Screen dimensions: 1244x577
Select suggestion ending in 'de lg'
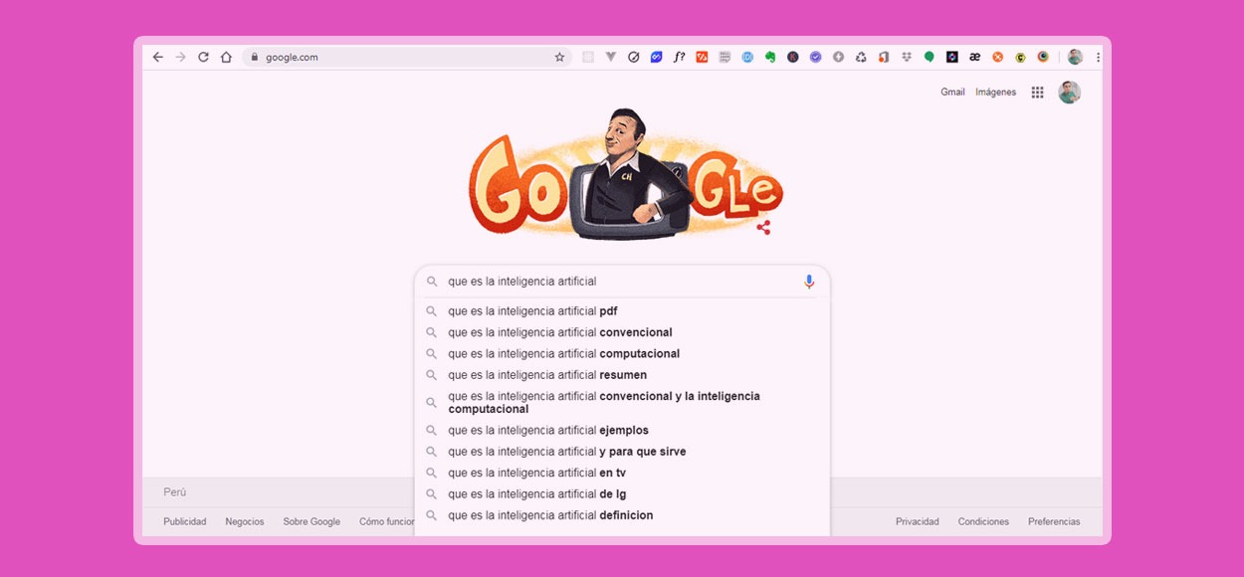[622, 494]
